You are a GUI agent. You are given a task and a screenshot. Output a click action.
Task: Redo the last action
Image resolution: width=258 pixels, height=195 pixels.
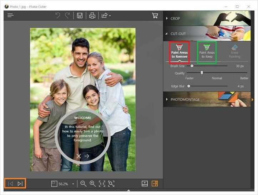67,16
